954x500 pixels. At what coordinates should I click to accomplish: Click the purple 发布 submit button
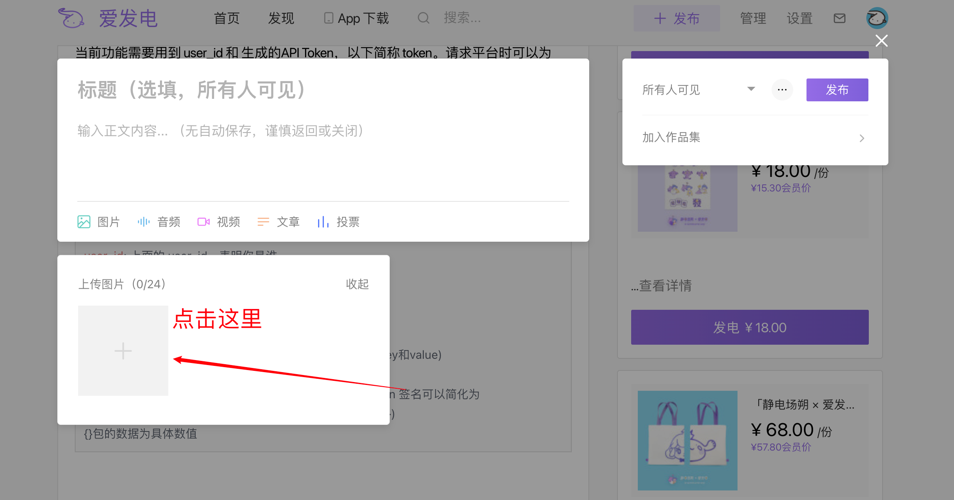click(837, 90)
